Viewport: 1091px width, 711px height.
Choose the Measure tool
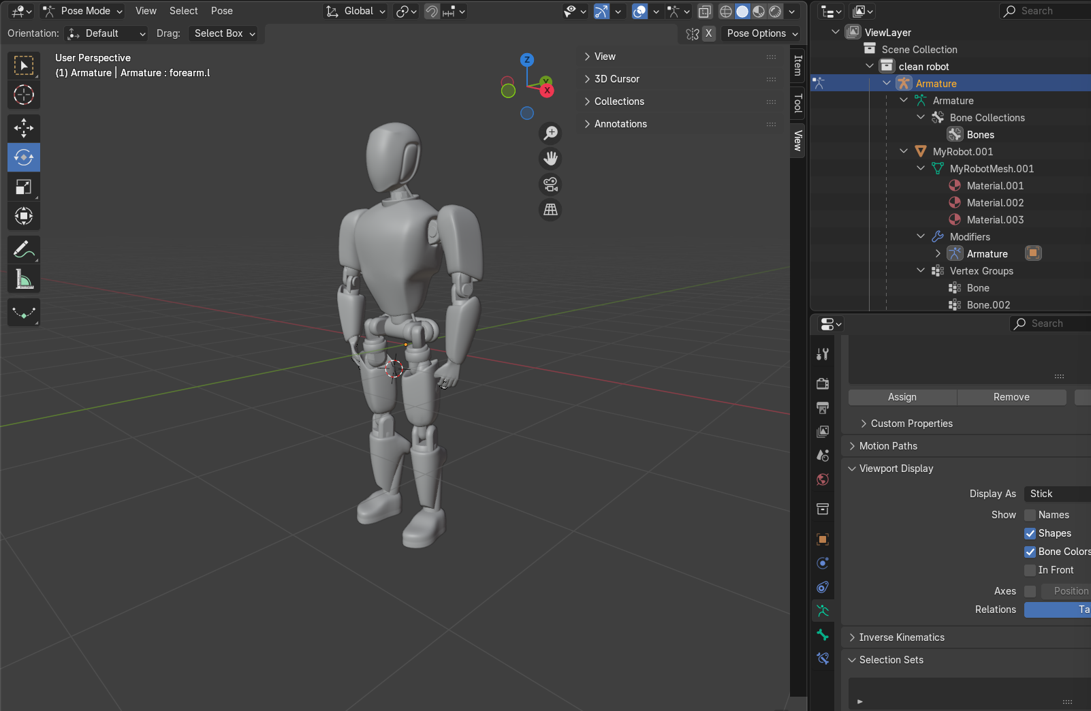pos(24,279)
